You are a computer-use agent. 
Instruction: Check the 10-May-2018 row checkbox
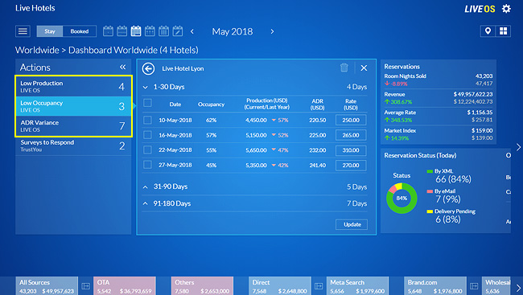tap(147, 120)
